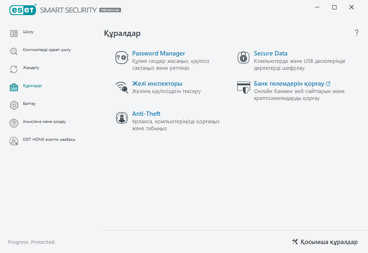Click the Жаңарту refresh arrows icon

pos(13,68)
